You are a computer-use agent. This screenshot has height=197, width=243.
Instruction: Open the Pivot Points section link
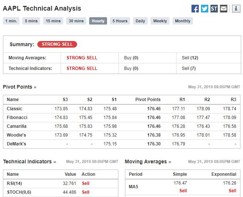(x=19, y=87)
